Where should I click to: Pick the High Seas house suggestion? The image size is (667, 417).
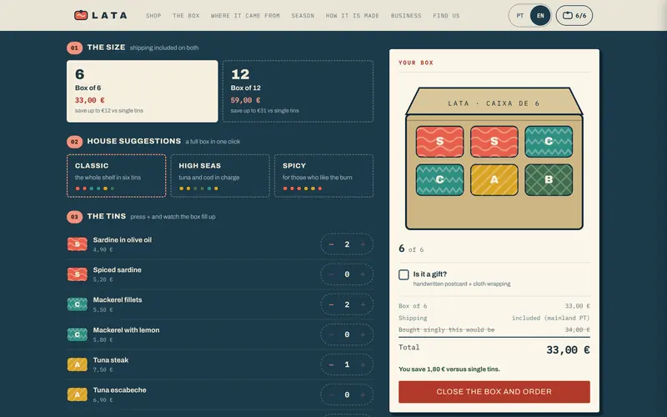point(220,176)
